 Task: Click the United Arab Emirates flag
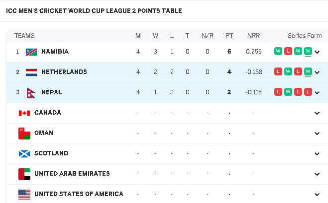coord(24,174)
